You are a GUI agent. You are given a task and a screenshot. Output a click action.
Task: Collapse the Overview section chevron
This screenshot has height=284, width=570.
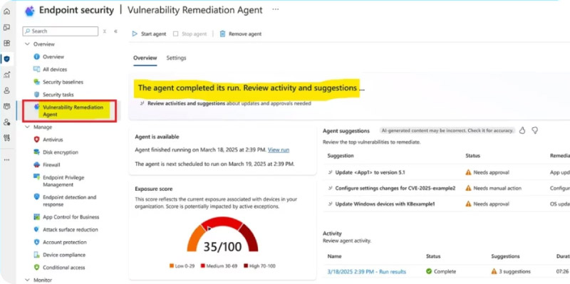27,44
